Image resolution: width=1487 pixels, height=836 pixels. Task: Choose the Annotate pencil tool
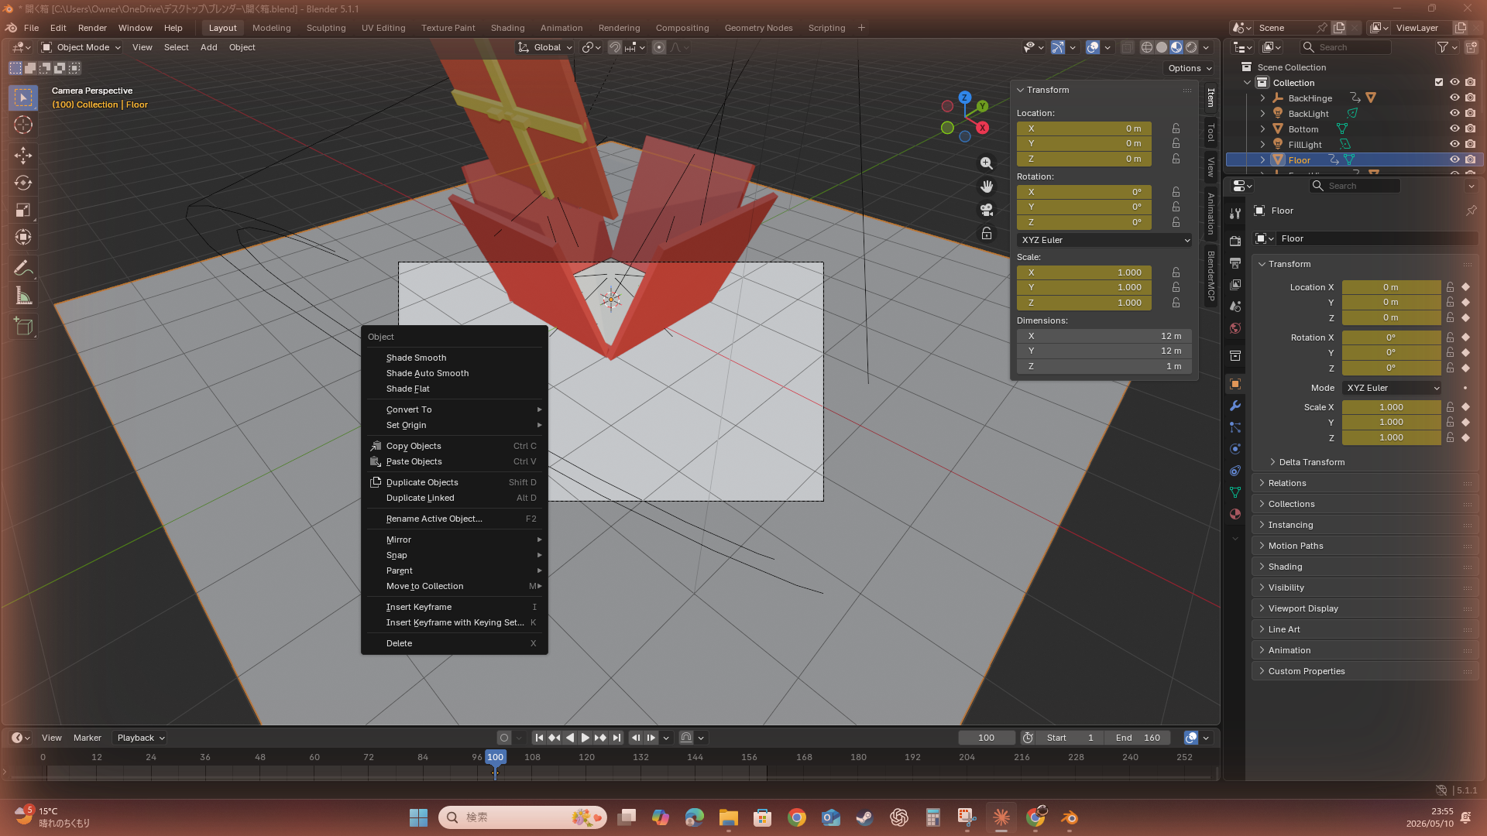tap(23, 268)
